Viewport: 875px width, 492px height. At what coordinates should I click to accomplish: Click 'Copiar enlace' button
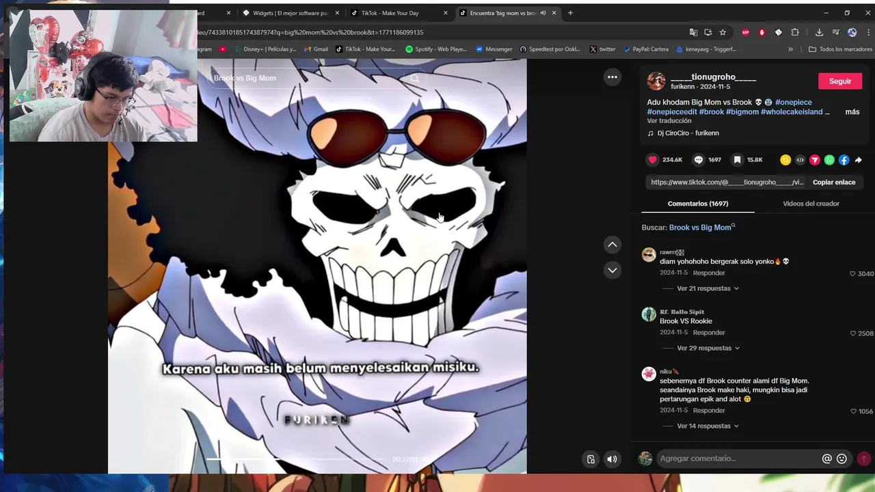[x=834, y=182]
